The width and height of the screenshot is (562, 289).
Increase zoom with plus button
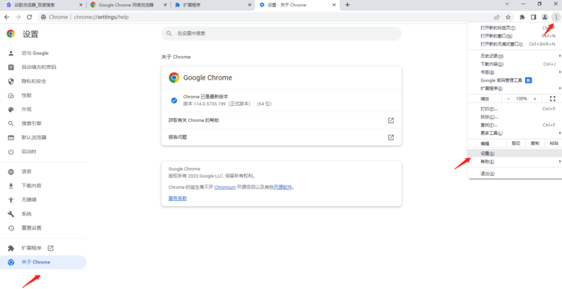(x=535, y=98)
